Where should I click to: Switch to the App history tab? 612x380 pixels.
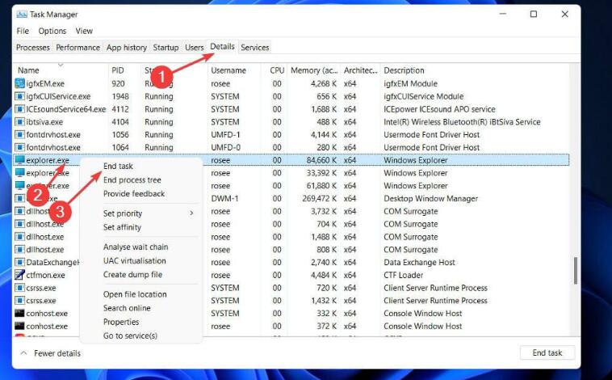[127, 48]
